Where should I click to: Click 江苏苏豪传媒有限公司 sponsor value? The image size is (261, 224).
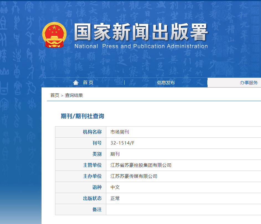[134, 176]
